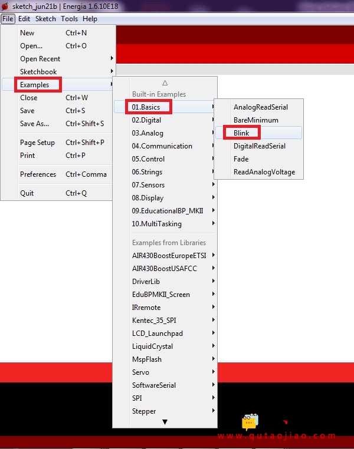Viewport: 354px width, 449px height.
Task: Open Servo library examples
Action: 165,372
